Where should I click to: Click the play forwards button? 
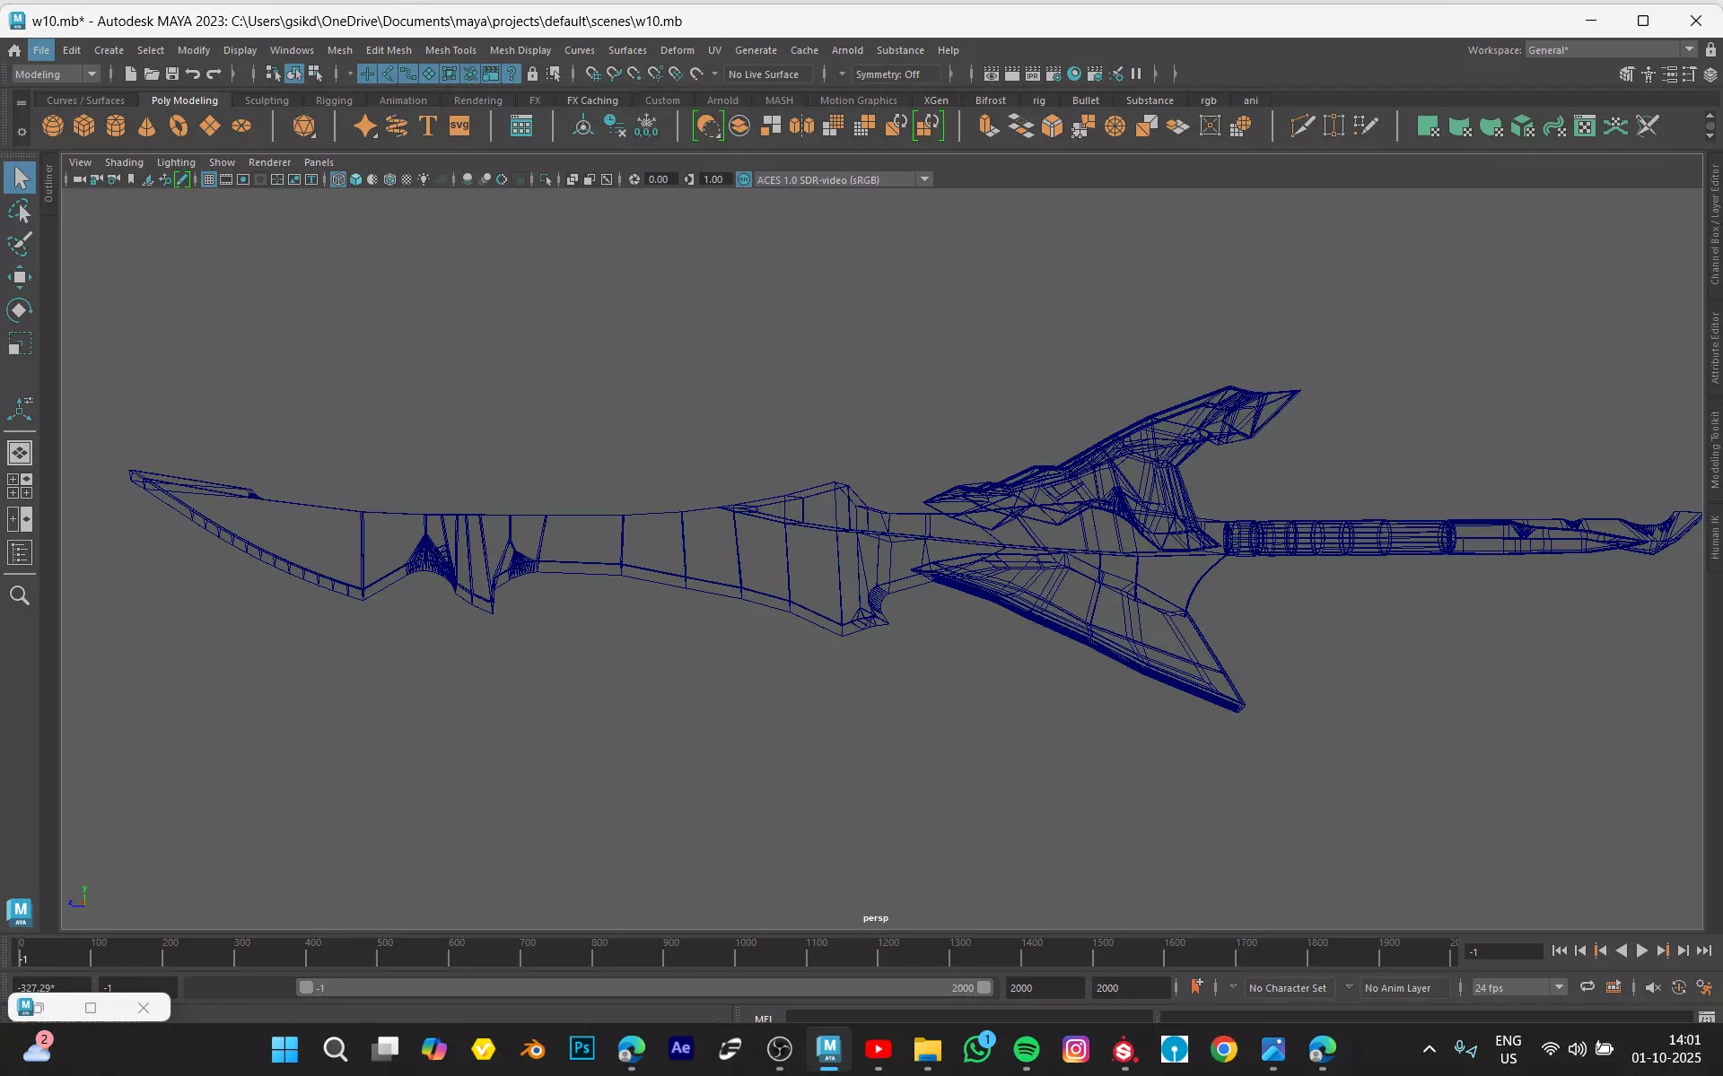pos(1641,950)
